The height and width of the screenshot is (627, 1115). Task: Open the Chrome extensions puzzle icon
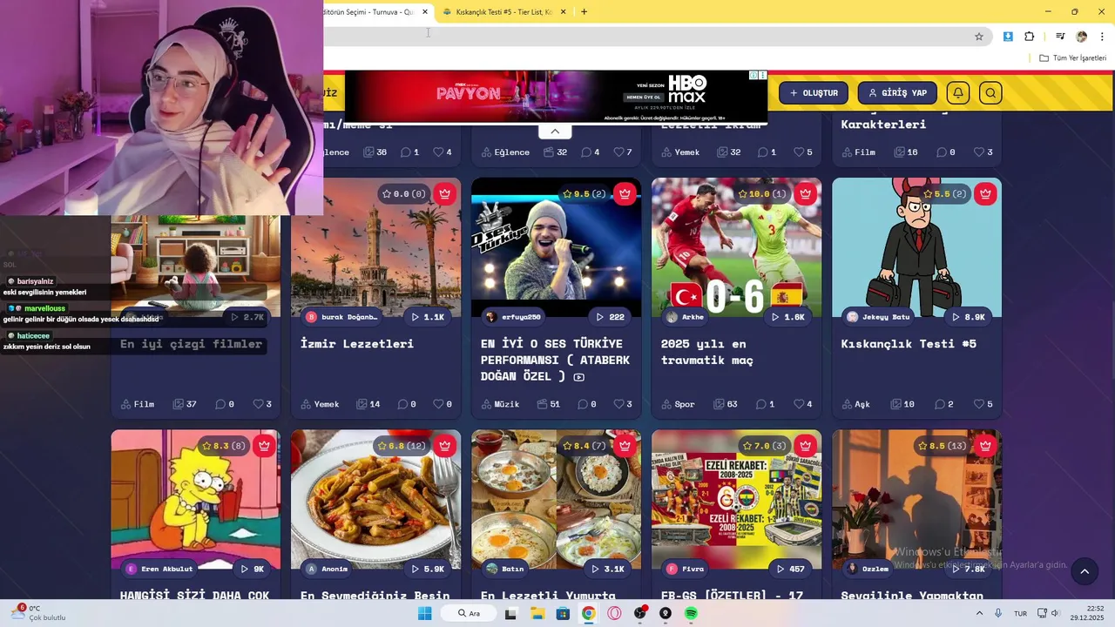pos(1030,37)
